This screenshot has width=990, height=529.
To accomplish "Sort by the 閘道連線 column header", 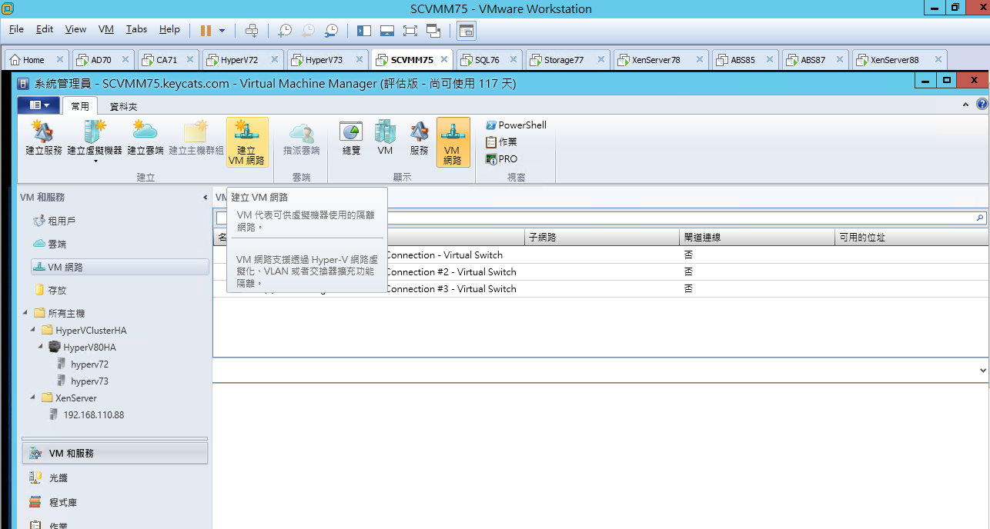I will pyautogui.click(x=758, y=238).
